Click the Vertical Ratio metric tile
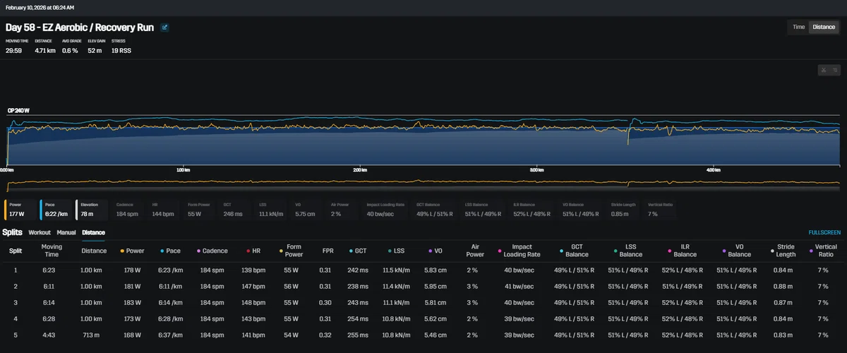 coord(660,210)
